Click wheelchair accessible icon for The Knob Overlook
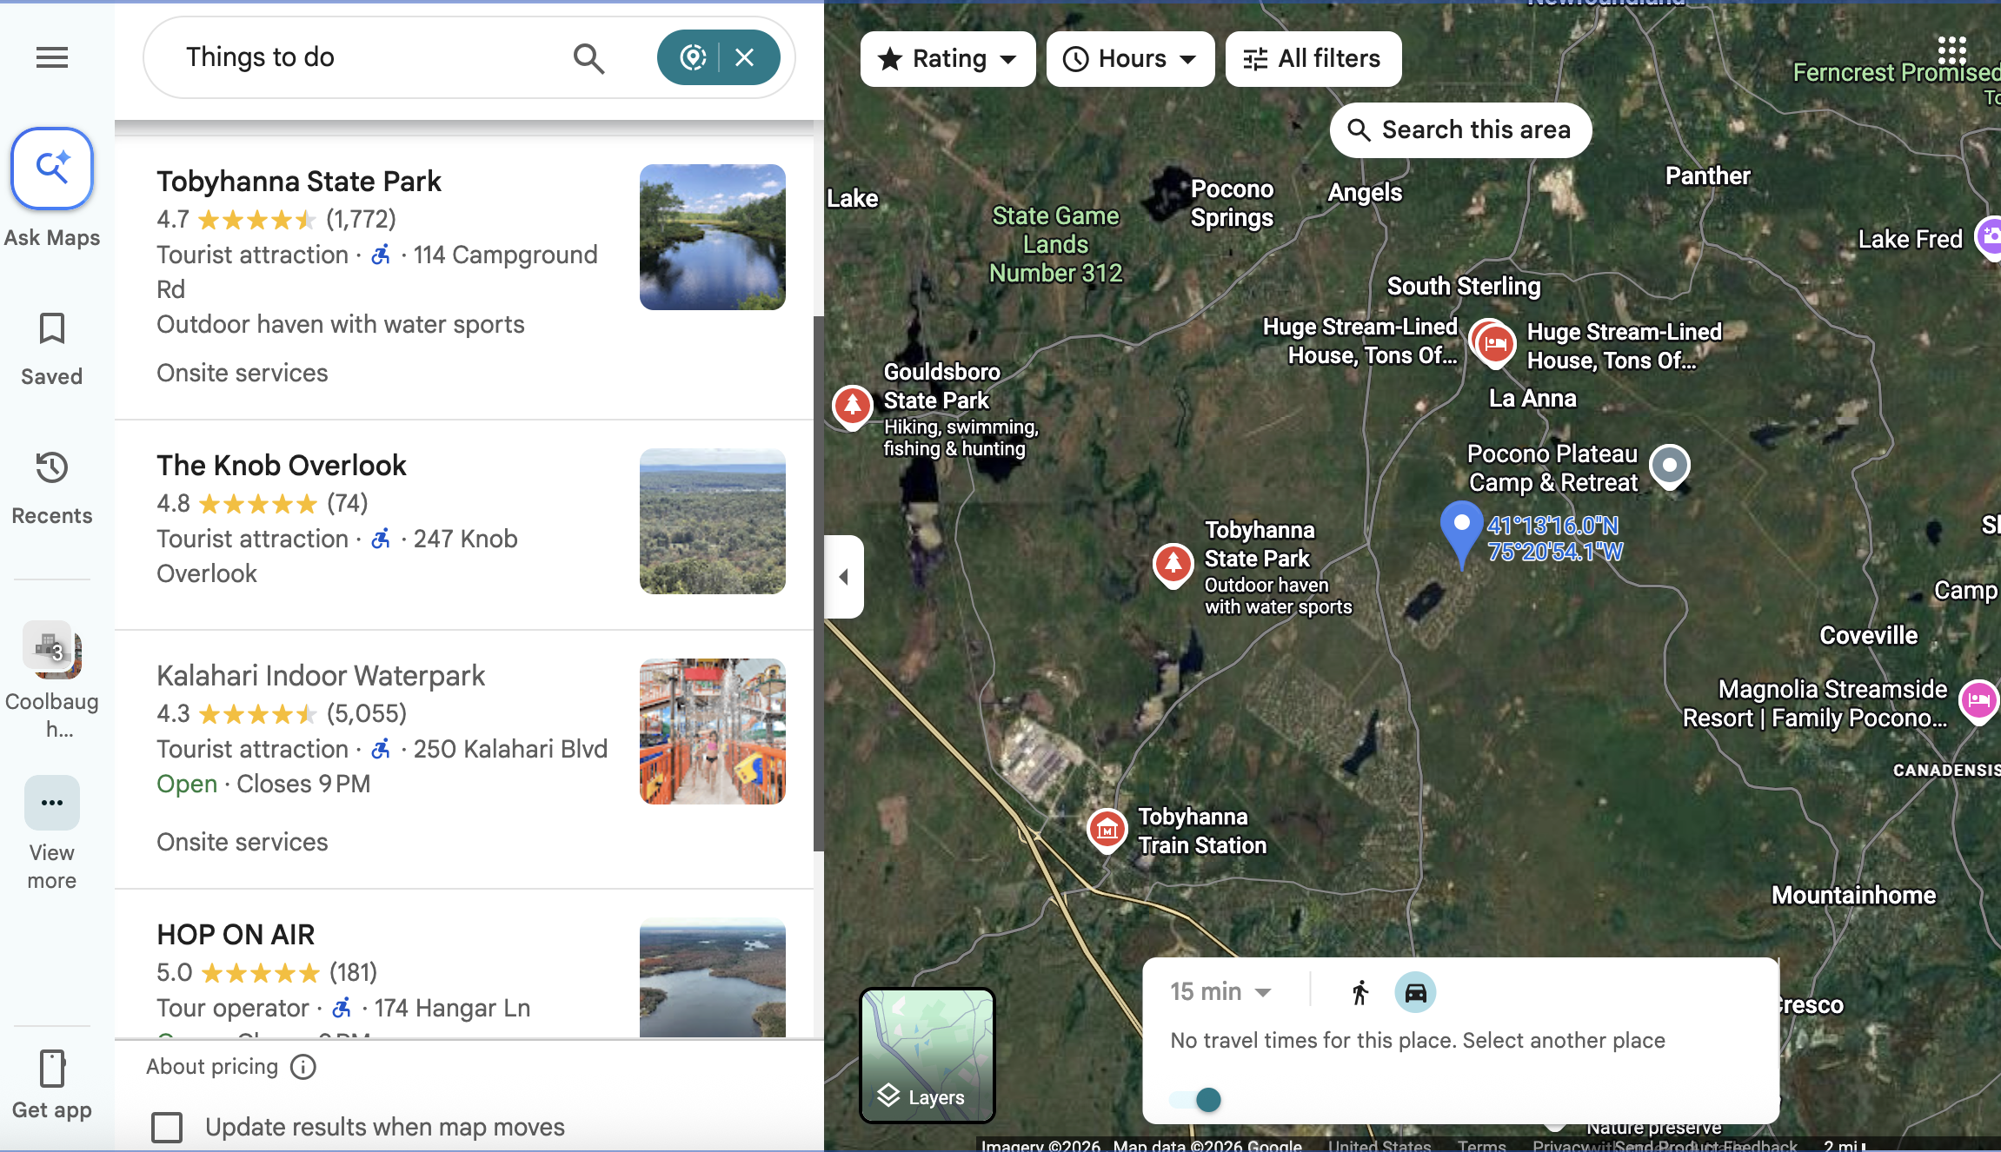 (381, 539)
